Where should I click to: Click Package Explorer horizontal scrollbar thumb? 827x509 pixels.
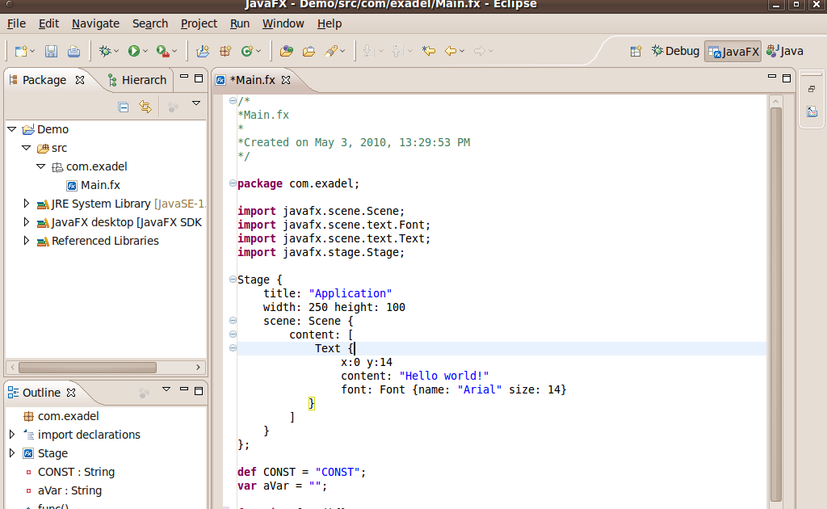click(87, 367)
